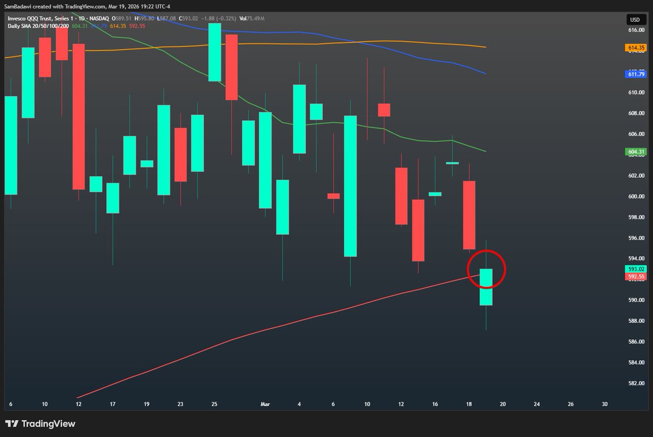Viewport: 653px width, 437px height.
Task: Click the 586.00 price scale label
Action: [636, 342]
